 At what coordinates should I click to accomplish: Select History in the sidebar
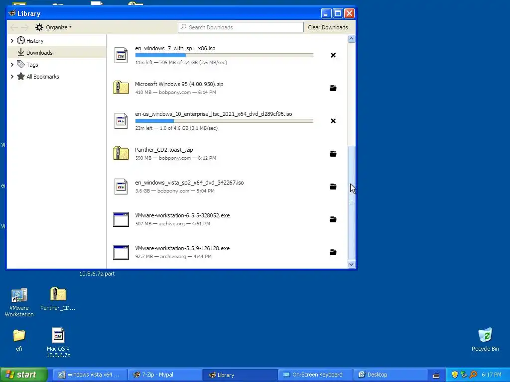35,41
